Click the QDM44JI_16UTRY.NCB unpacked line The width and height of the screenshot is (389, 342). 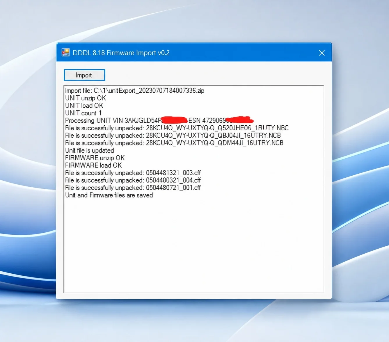click(x=174, y=143)
